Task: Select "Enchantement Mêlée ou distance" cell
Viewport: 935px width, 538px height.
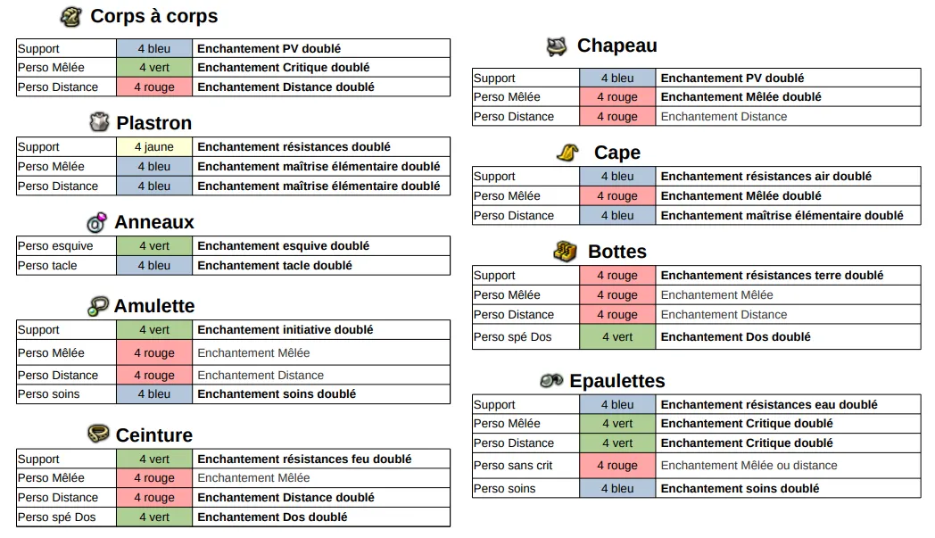Action: (x=749, y=466)
